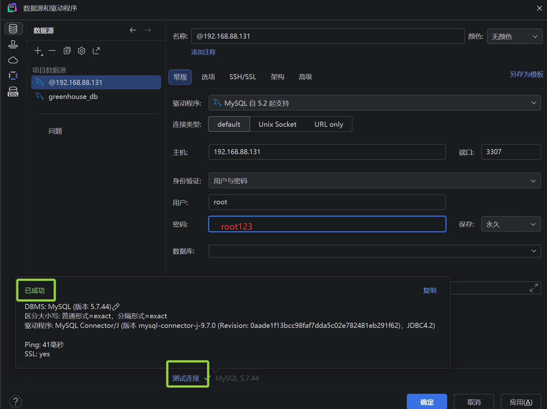The image size is (547, 409).
Task: Select Unix Socket connection type
Action: coord(277,124)
